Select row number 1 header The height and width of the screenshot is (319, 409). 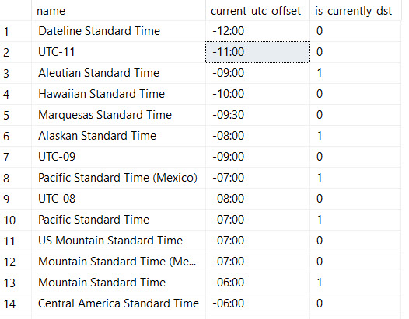[16, 31]
